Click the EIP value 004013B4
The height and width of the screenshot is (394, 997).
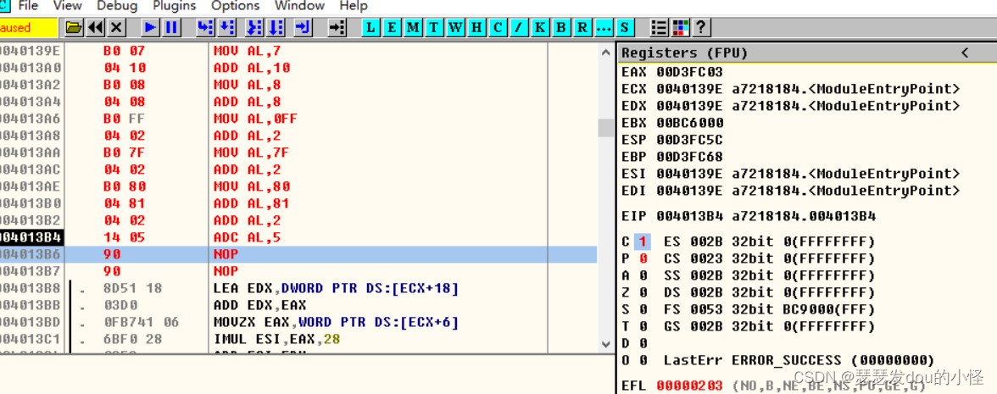(690, 216)
